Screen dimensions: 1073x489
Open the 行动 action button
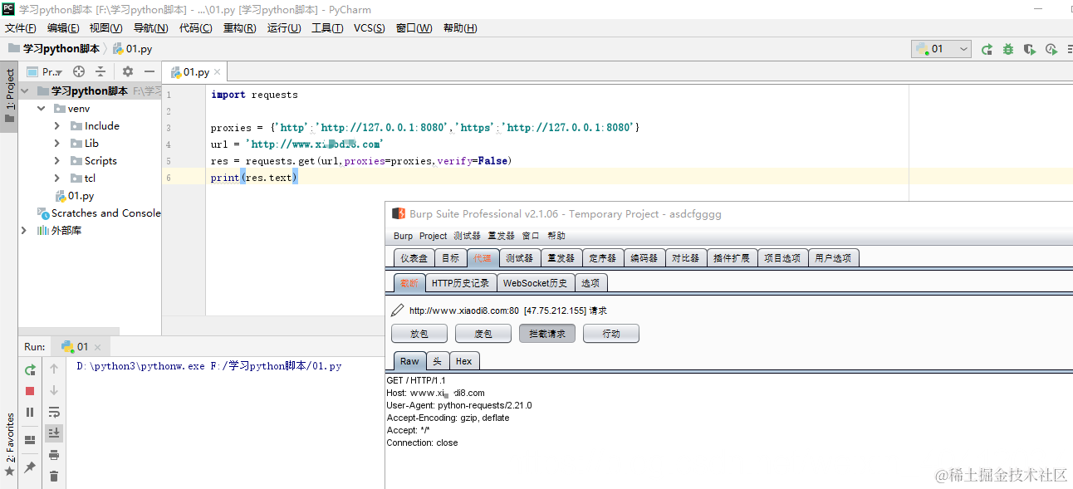click(x=611, y=334)
